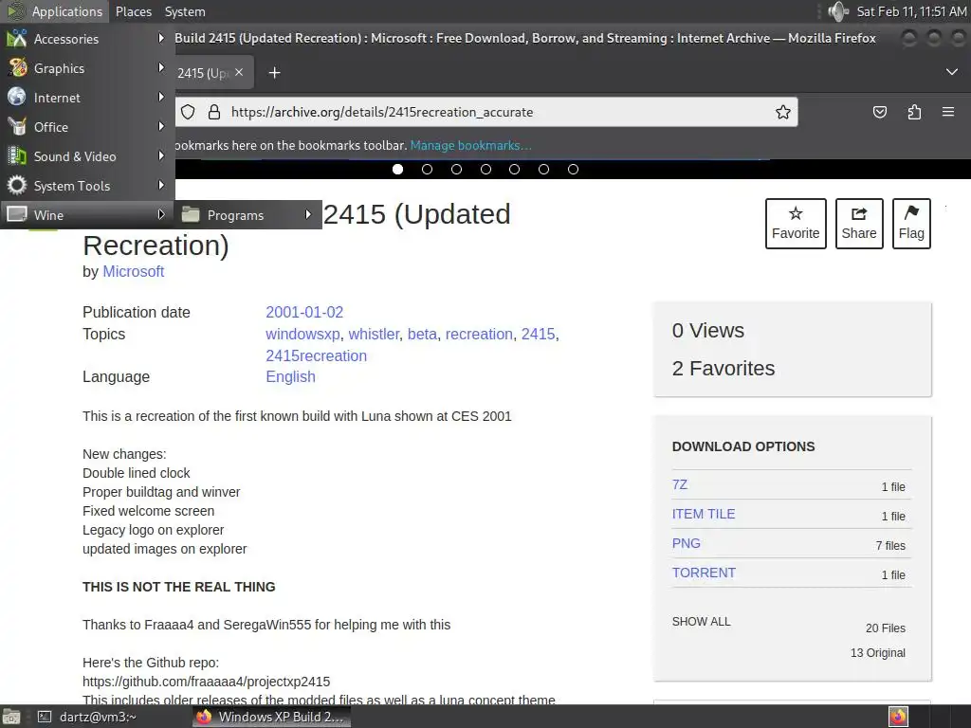Download the 7Z file option
Image resolution: width=971 pixels, height=728 pixels.
tap(680, 484)
